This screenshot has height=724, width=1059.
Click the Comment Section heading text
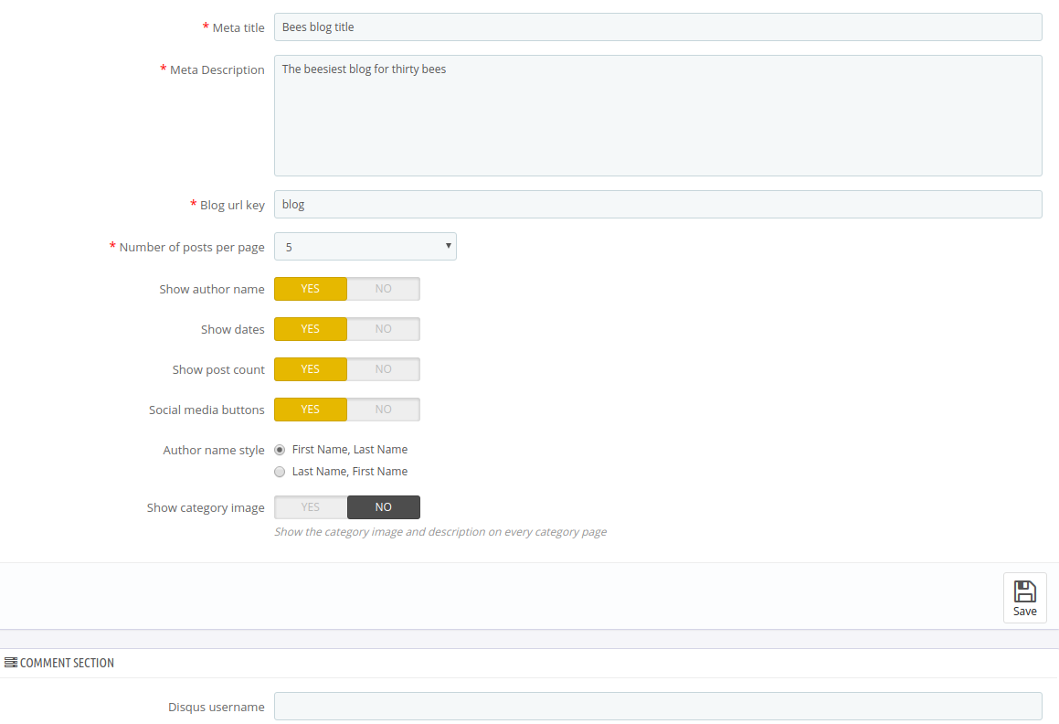67,663
